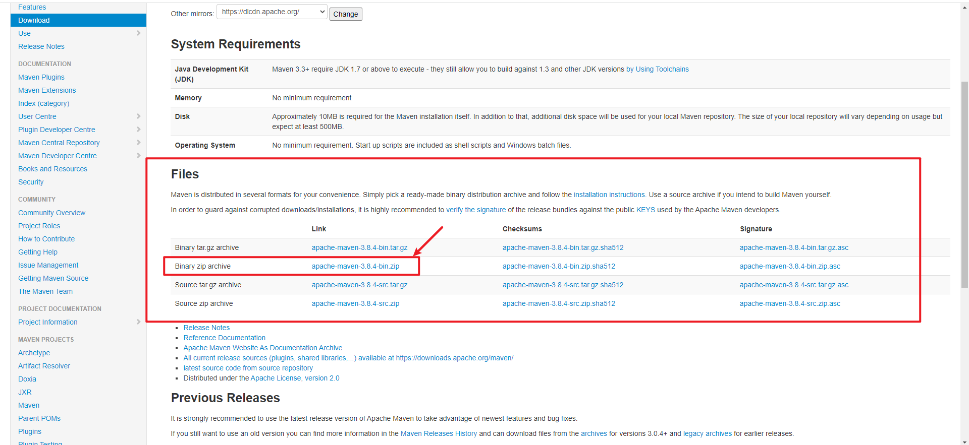
Task: Open the 'by Using Toolchains' link
Action: (658, 69)
